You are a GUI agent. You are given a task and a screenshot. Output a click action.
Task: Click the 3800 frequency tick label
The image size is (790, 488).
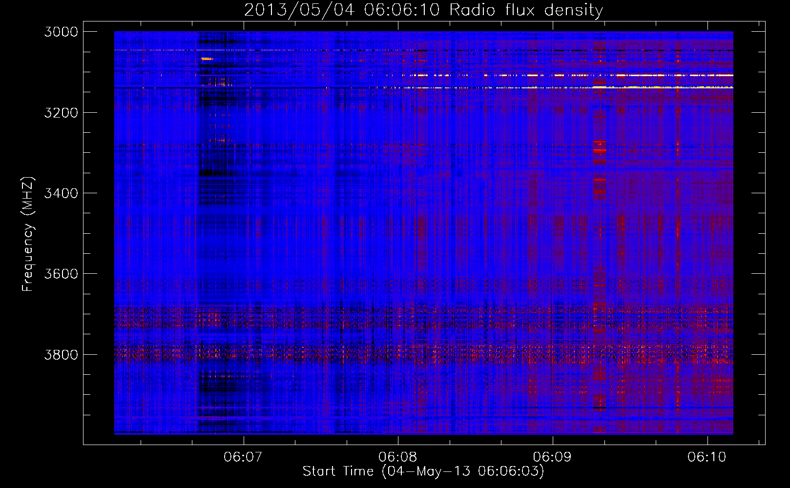(x=61, y=354)
